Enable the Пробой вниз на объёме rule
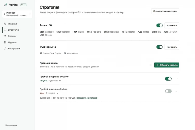The width and height of the screenshot is (195, 130). [x=168, y=91]
